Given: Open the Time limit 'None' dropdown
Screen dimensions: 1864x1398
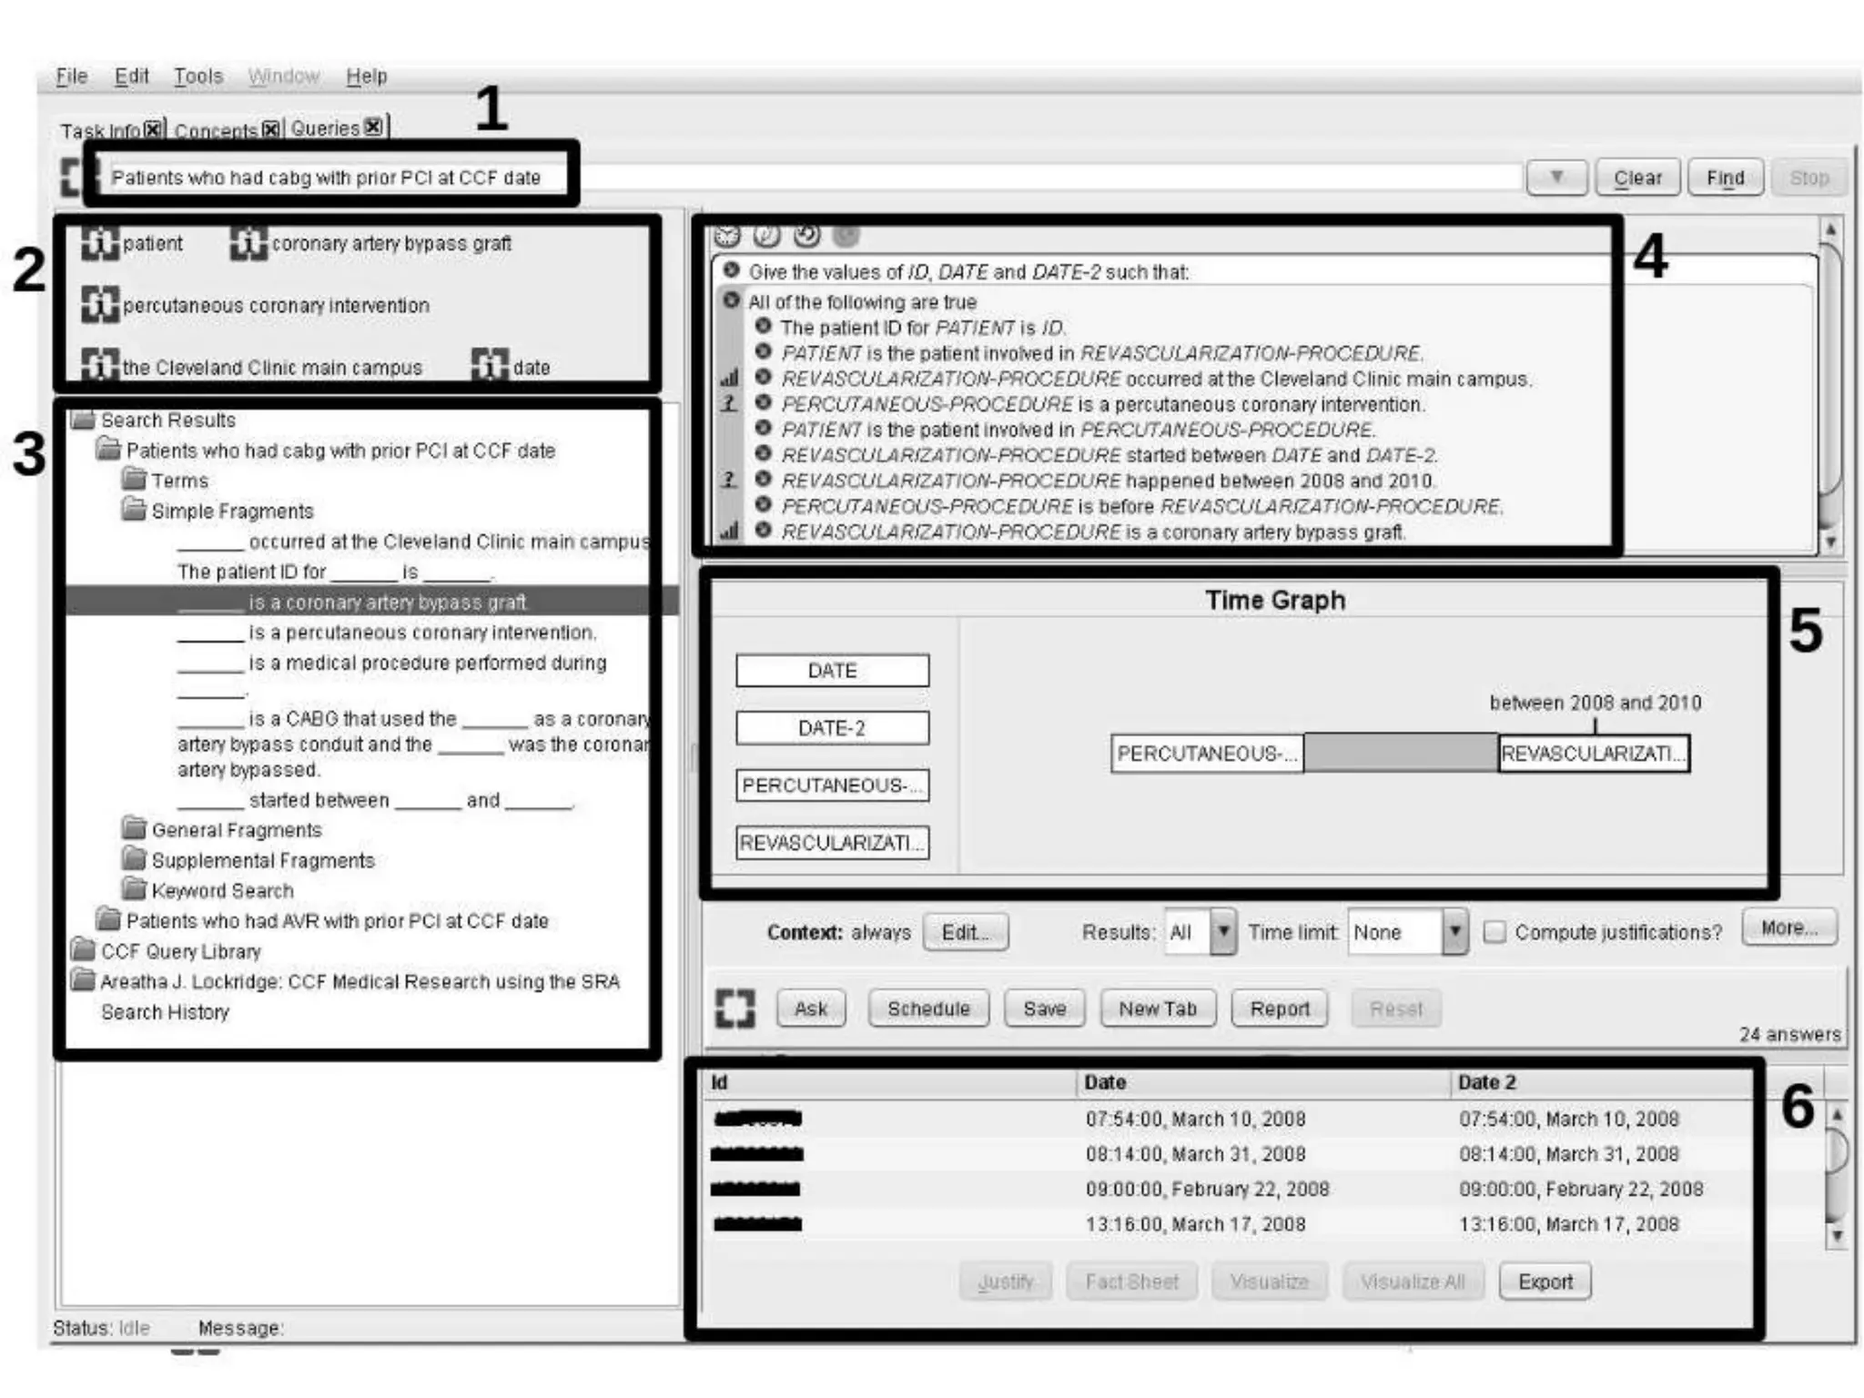Looking at the screenshot, I should pyautogui.click(x=1455, y=932).
